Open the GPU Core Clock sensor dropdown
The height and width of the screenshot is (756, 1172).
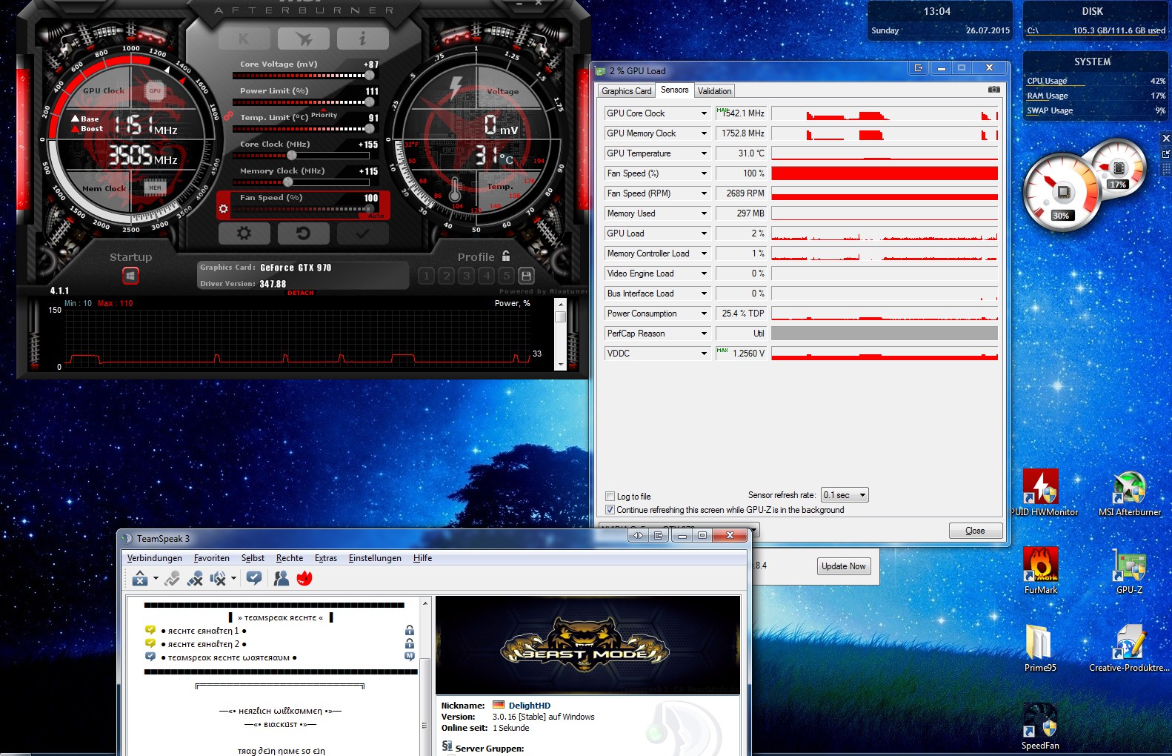(x=704, y=113)
